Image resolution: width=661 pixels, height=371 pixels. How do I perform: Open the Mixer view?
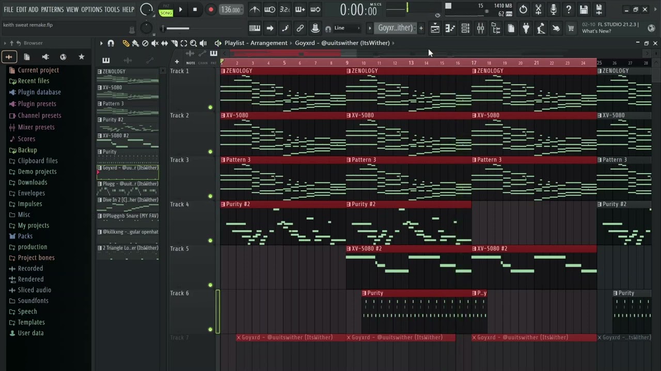coord(481,28)
